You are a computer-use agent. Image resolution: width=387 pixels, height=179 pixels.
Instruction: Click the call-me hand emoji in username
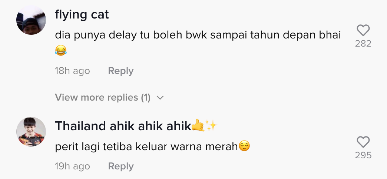pos(198,125)
